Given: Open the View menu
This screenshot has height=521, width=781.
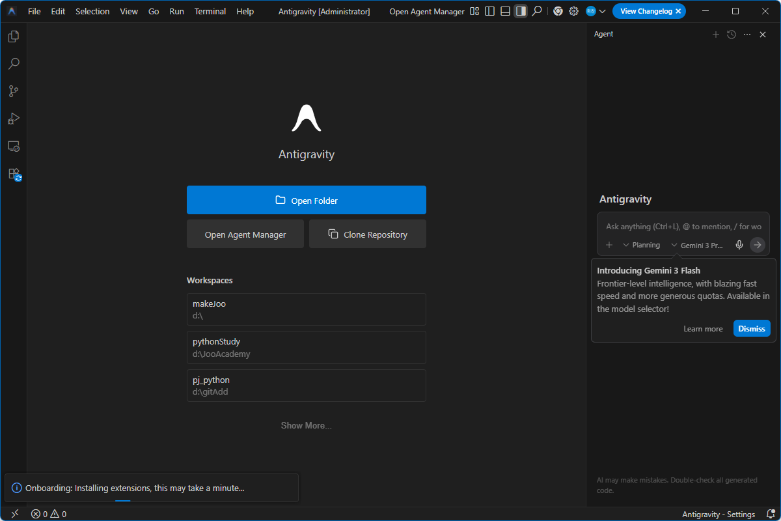Looking at the screenshot, I should coord(129,11).
